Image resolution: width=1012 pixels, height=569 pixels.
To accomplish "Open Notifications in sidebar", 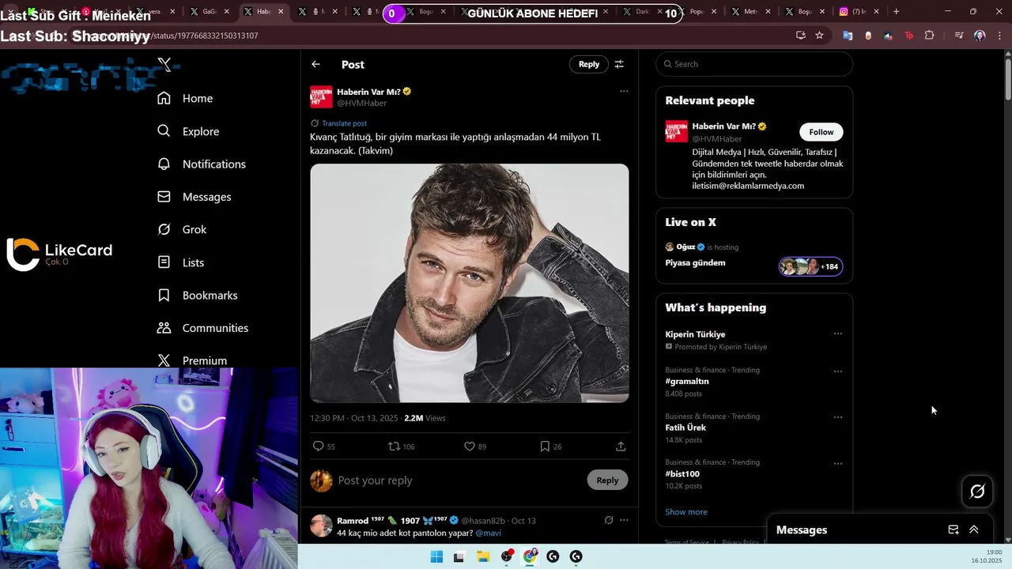I will (202, 164).
